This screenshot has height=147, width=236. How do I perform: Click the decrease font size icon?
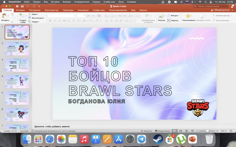coord(93,16)
